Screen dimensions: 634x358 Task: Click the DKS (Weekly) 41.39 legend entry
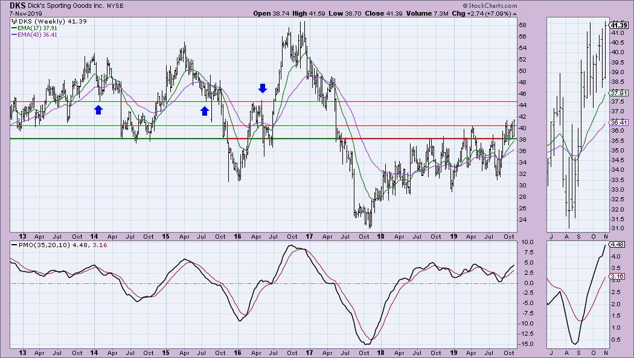coord(52,21)
